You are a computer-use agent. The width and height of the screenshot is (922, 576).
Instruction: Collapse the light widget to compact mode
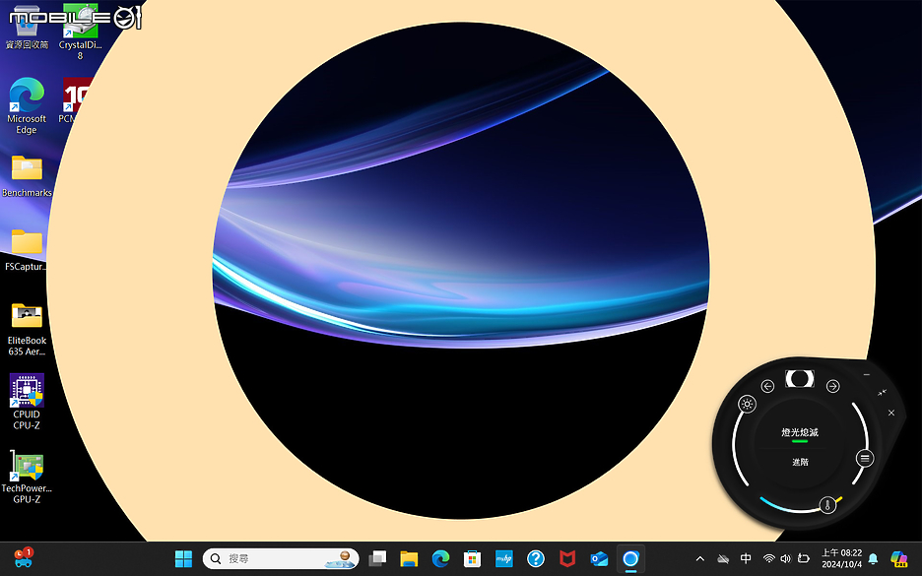882,392
